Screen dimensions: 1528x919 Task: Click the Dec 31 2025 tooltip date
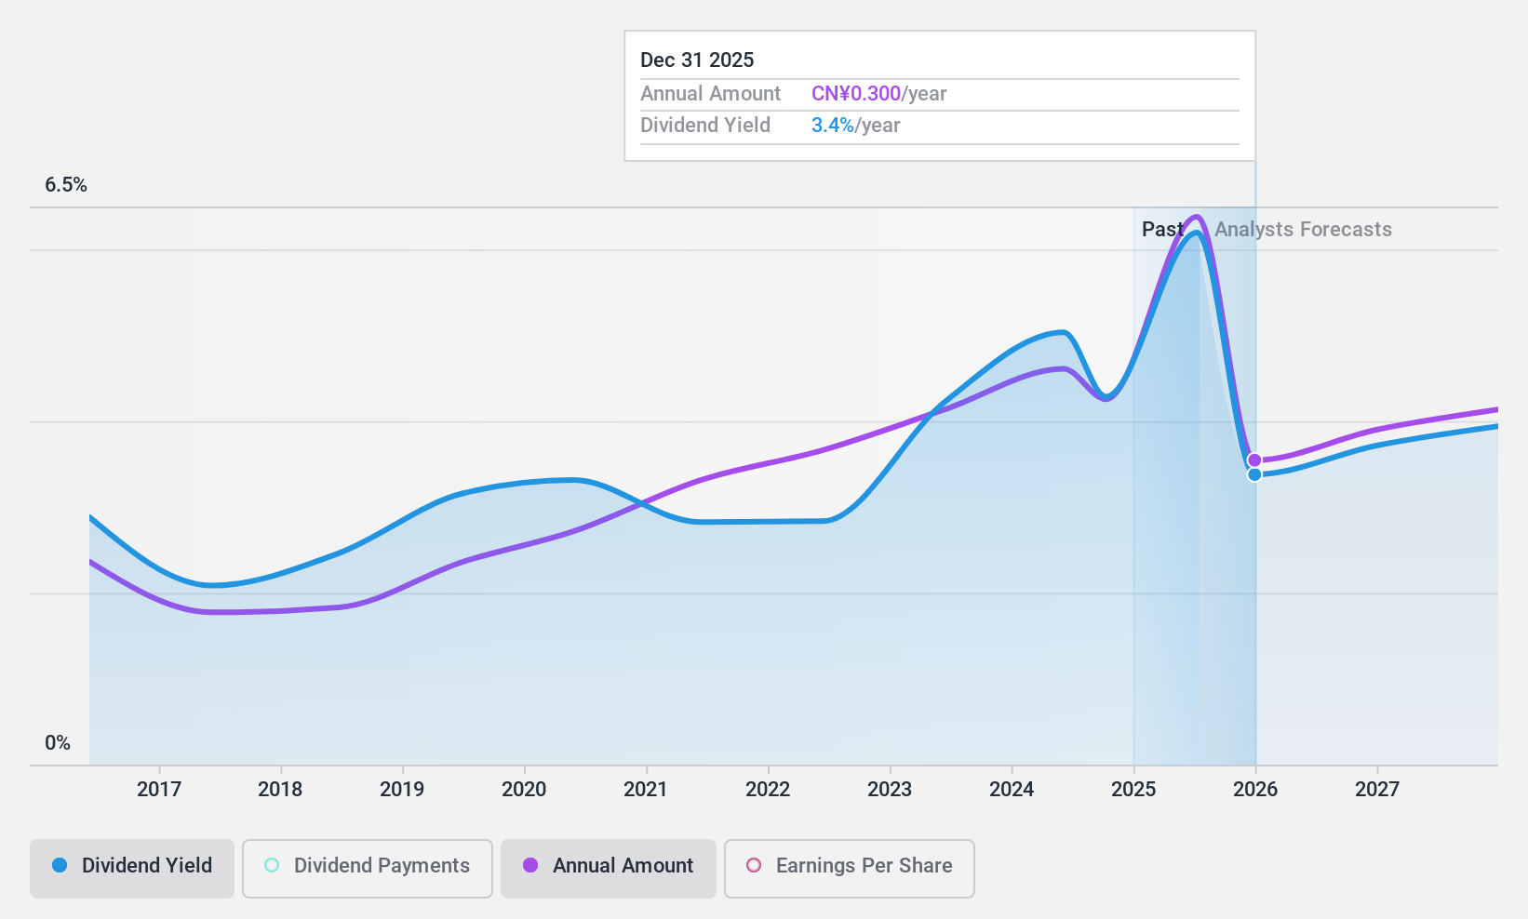[697, 60]
